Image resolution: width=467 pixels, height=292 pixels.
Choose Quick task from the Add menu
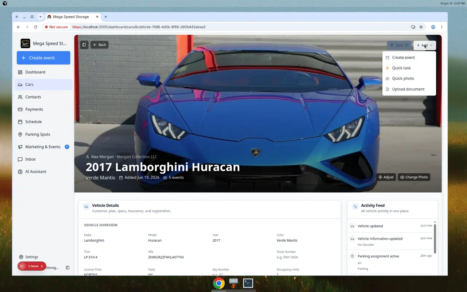[409, 68]
